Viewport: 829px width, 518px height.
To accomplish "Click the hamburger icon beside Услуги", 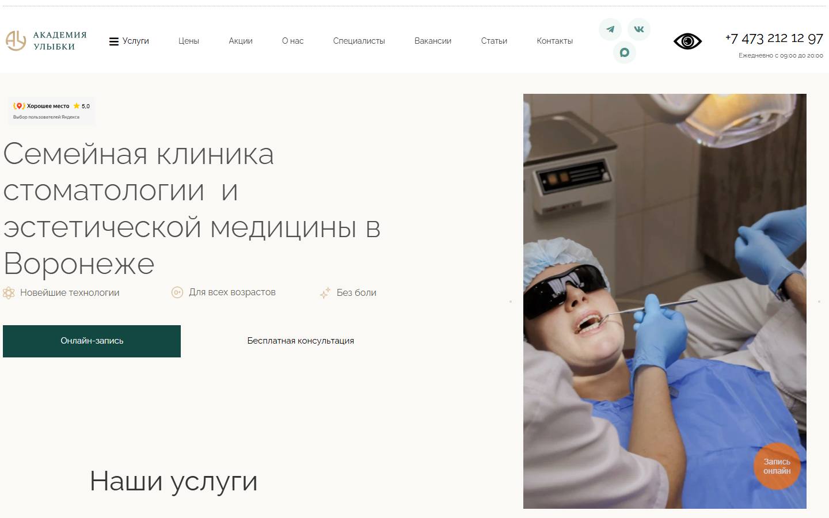I will click(114, 41).
